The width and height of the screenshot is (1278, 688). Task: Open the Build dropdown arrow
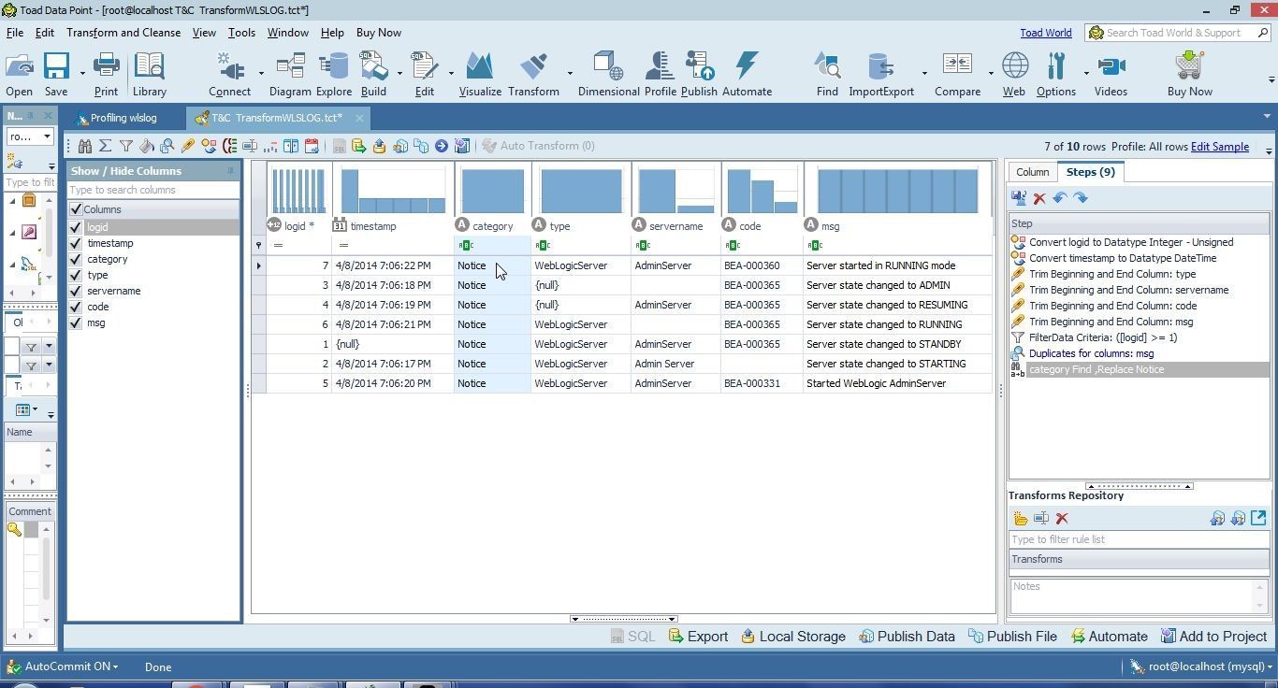[x=399, y=73]
